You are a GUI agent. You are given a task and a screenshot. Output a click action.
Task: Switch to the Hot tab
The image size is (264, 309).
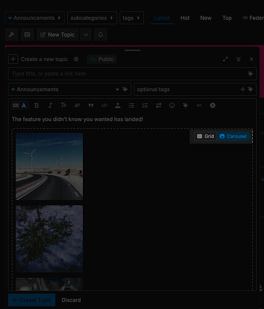185,18
